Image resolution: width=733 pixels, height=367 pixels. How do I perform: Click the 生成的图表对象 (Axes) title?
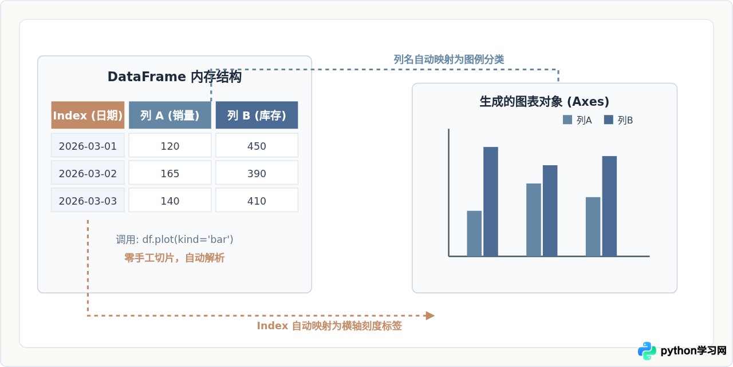click(544, 102)
